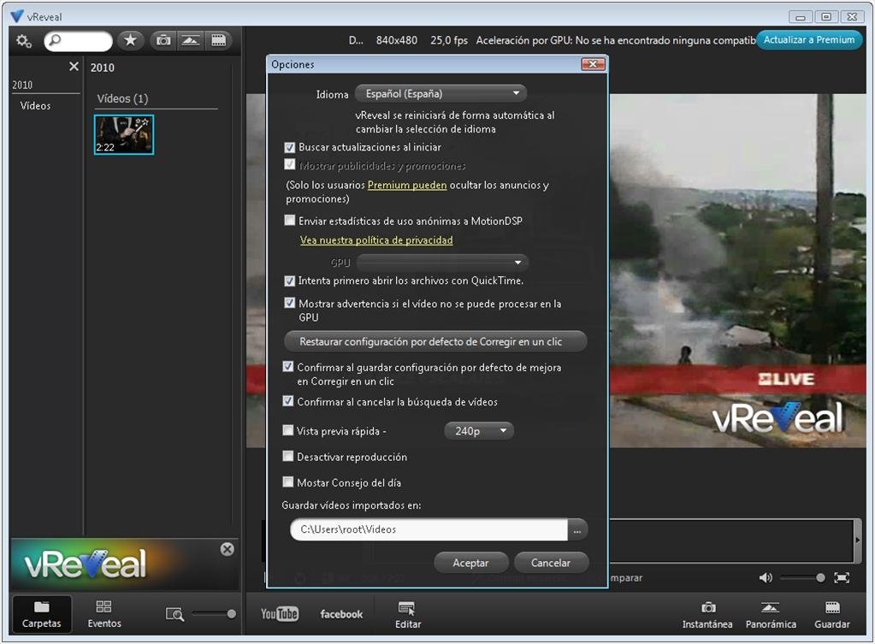Toggle Confirmar al guardar configuración checkbox
875x644 pixels.
pyautogui.click(x=288, y=367)
